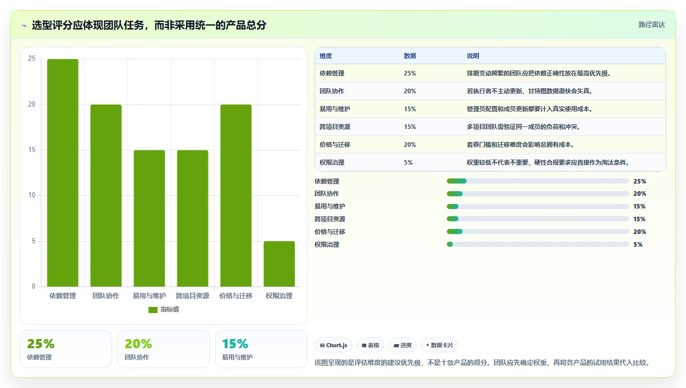Click the 说明 column header
Screen dimensions: 686x388
click(x=473, y=56)
